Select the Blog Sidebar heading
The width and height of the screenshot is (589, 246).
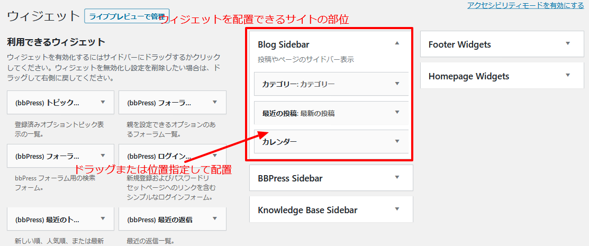284,44
